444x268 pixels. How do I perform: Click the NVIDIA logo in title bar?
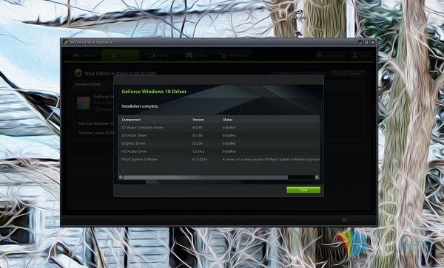(x=66, y=42)
